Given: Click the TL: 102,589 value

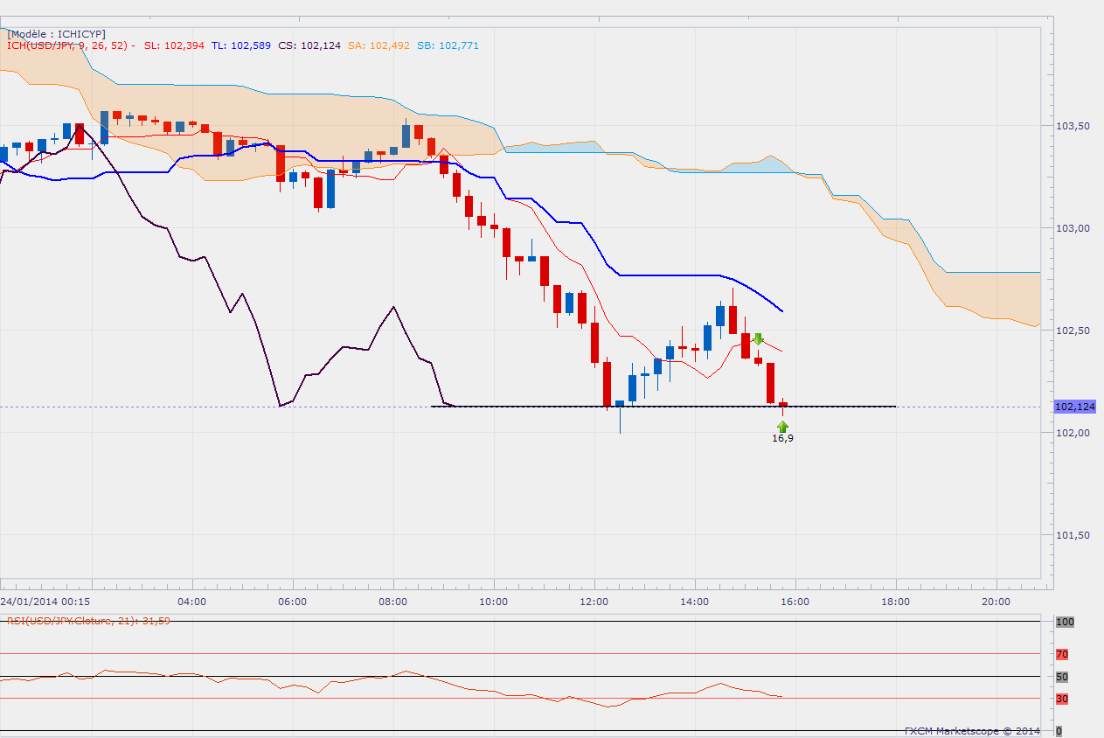Looking at the screenshot, I should pos(240,45).
